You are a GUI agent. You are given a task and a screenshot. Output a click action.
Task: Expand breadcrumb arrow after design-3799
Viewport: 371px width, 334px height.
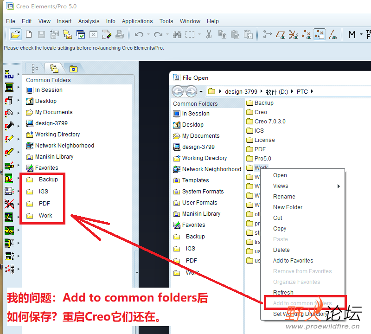click(262, 91)
